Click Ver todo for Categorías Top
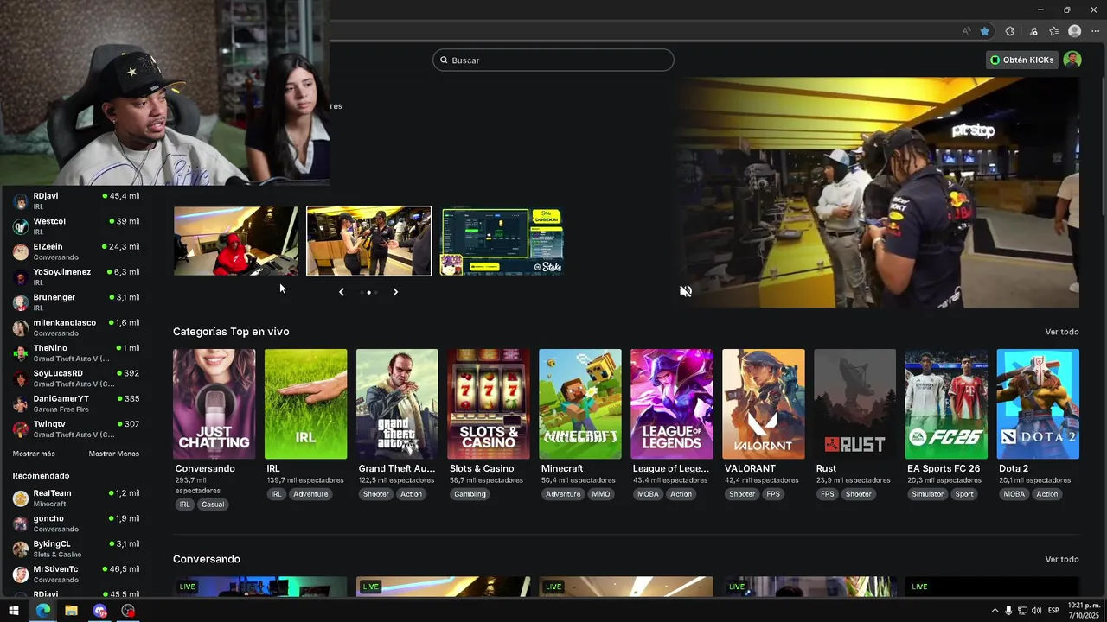1107x622 pixels. (1062, 332)
